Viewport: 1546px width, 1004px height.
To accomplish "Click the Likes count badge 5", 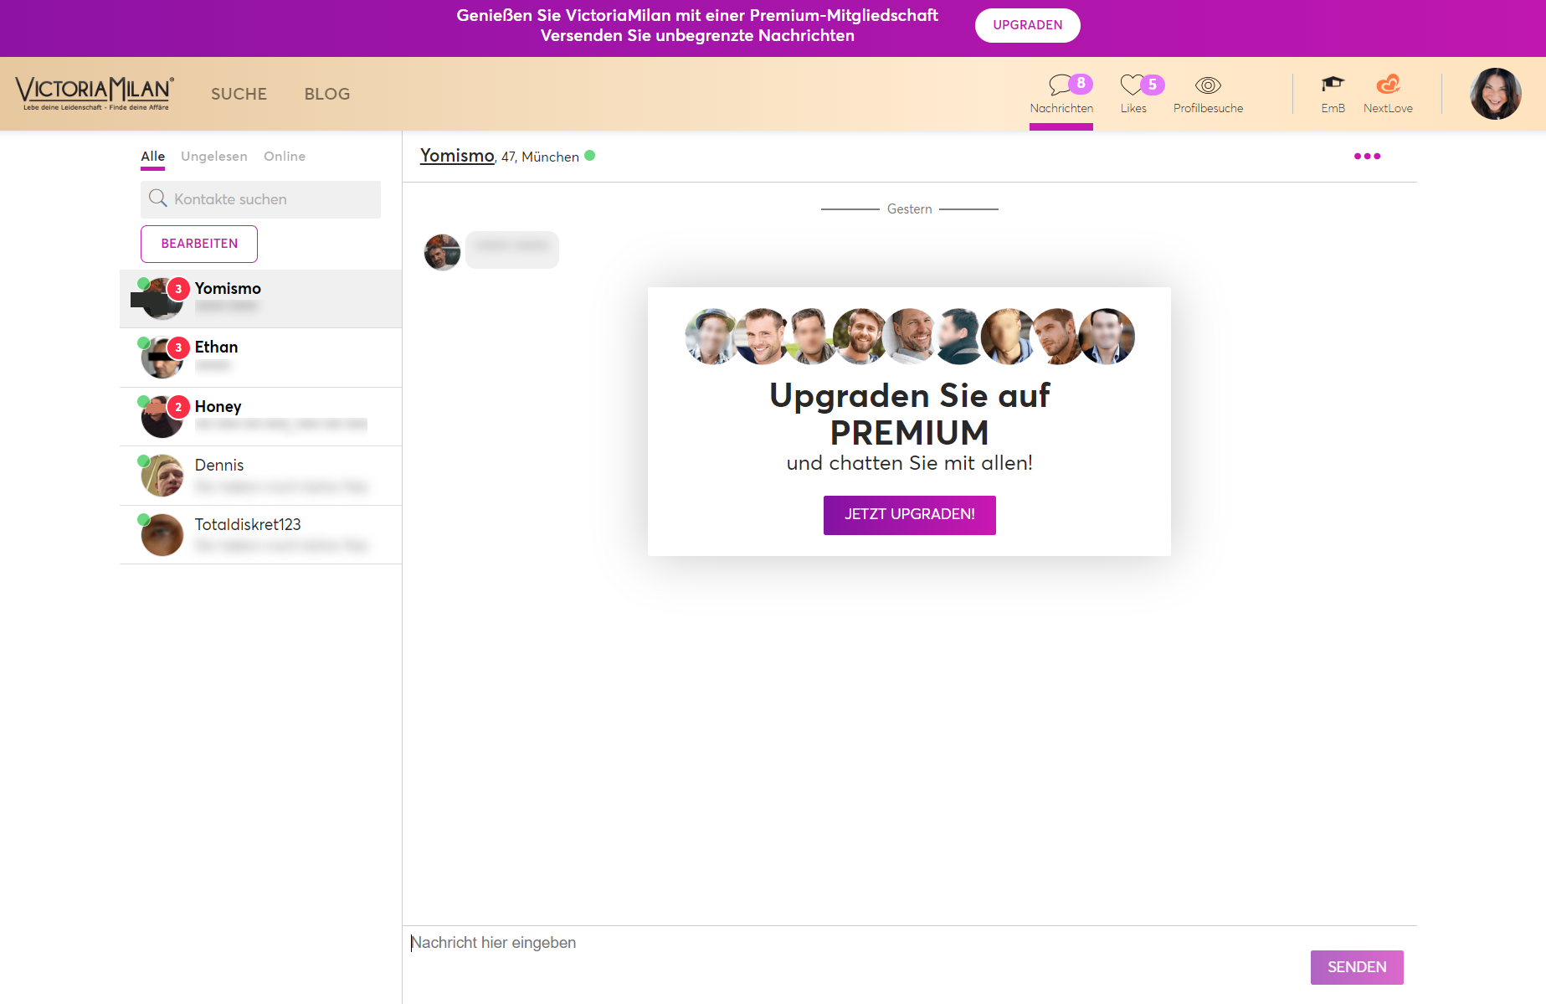I will tap(1153, 84).
